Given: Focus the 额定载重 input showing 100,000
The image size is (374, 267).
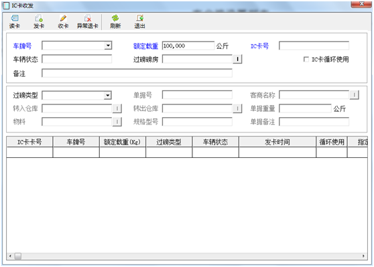Looking at the screenshot, I should (x=188, y=46).
